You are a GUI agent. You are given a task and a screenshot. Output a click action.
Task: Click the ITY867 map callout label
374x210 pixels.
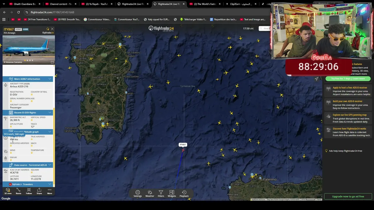(183, 145)
